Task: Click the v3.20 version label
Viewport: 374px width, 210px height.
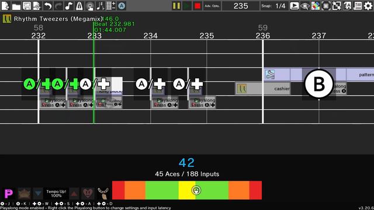Action: tap(366, 208)
